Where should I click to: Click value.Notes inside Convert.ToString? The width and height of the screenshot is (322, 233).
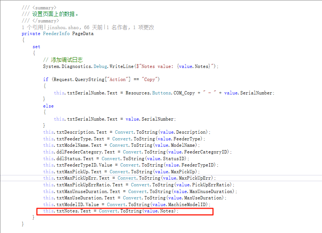(159, 211)
